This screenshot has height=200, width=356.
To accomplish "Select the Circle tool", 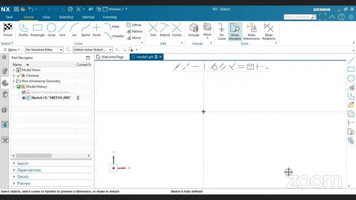I will pos(51,29).
